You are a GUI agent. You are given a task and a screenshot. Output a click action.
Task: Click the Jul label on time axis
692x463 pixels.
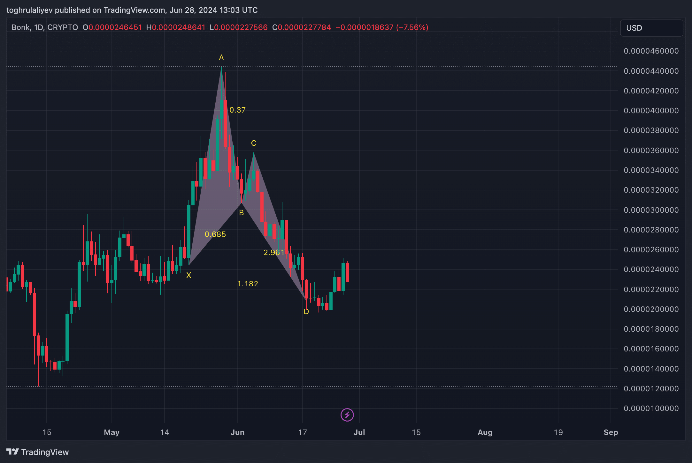(359, 432)
